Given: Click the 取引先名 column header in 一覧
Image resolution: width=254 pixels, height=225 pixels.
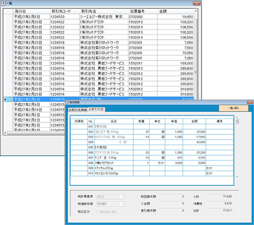Looking at the screenshot, I should [x=104, y=11].
